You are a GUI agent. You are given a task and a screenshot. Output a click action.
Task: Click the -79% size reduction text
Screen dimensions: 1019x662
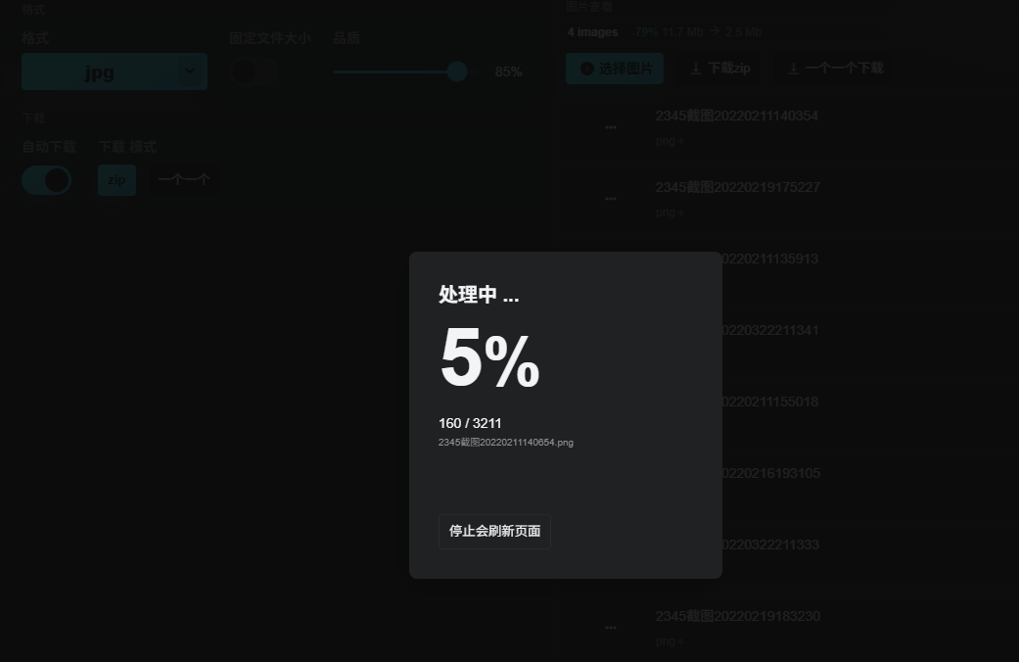pos(645,32)
